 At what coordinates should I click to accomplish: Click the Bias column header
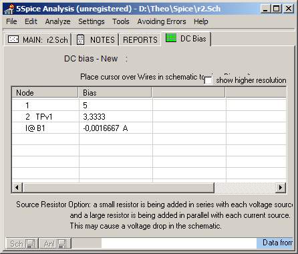point(115,93)
